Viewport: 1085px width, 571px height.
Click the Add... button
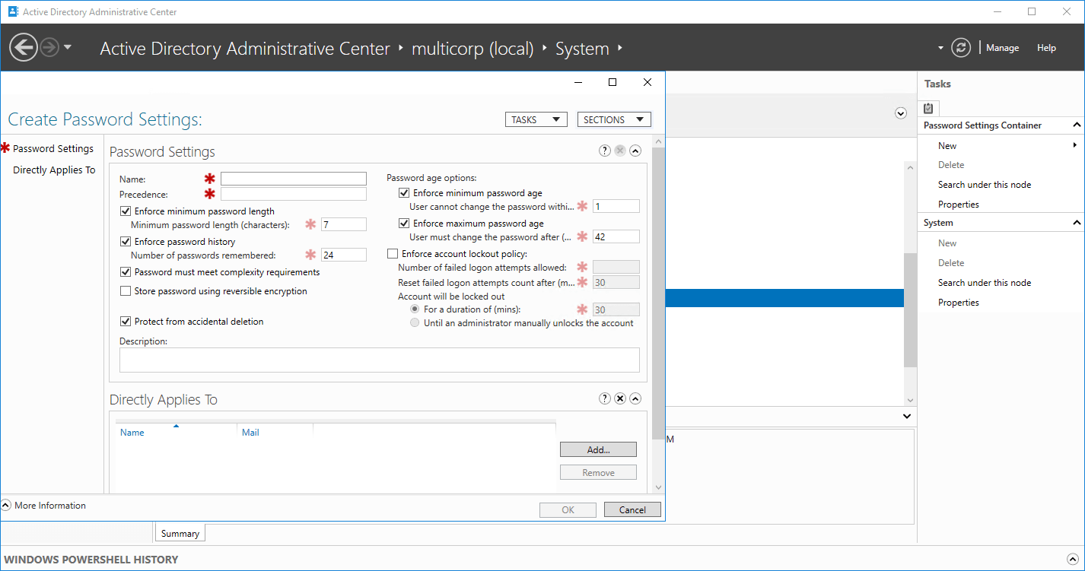pyautogui.click(x=598, y=450)
